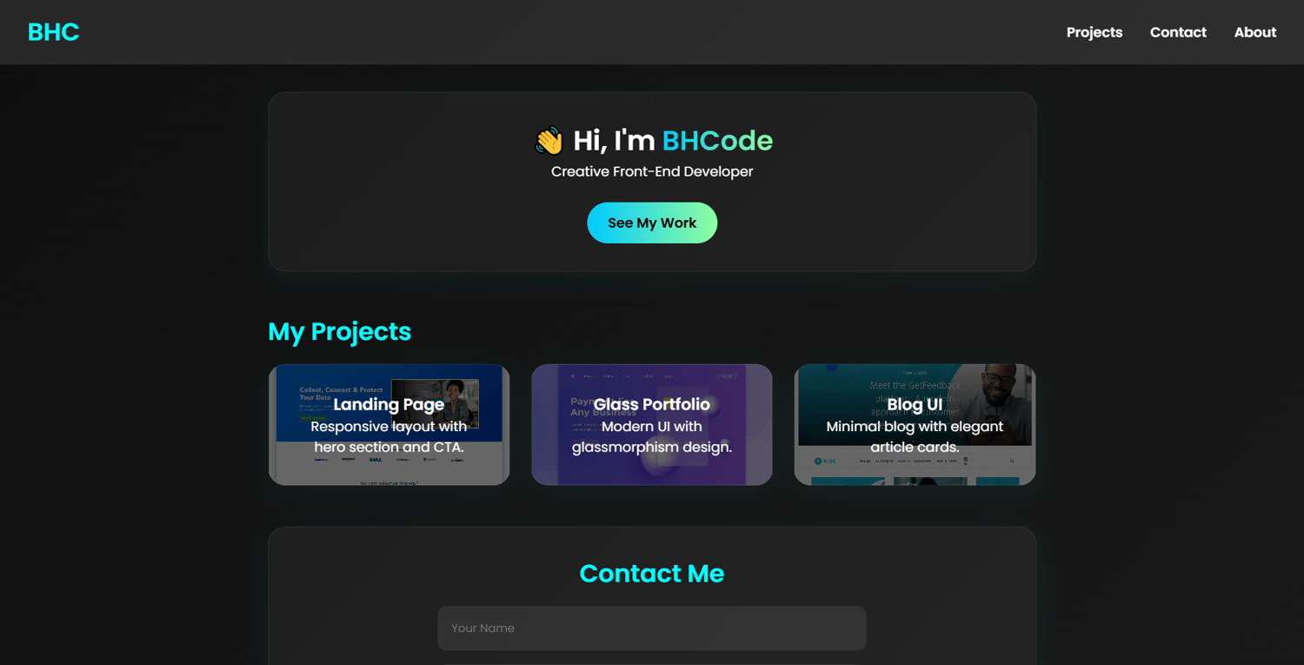The image size is (1304, 665).
Task: Click the "Modern UI with glassmorphism design." description
Action: (652, 437)
